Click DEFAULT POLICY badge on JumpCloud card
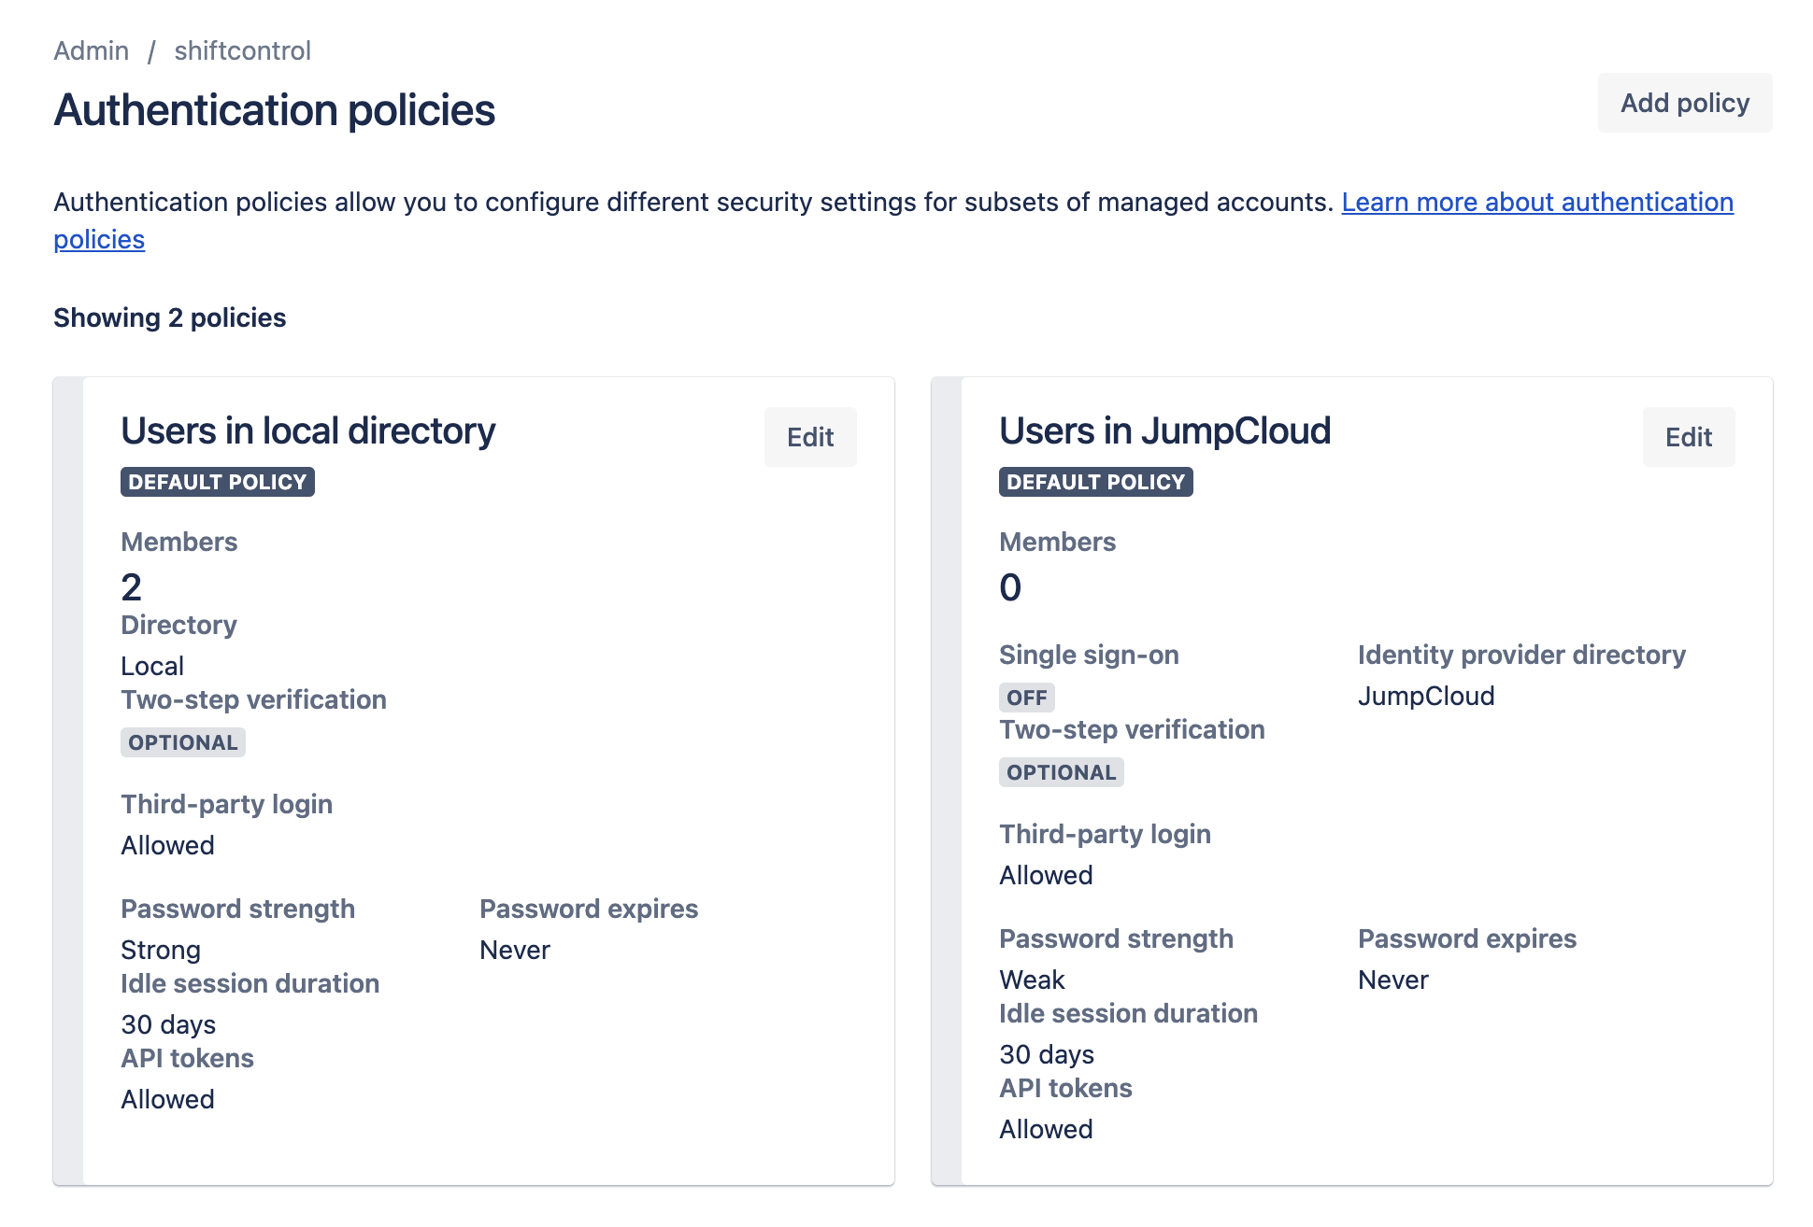Screen dimensions: 1813x1227 coord(1096,481)
